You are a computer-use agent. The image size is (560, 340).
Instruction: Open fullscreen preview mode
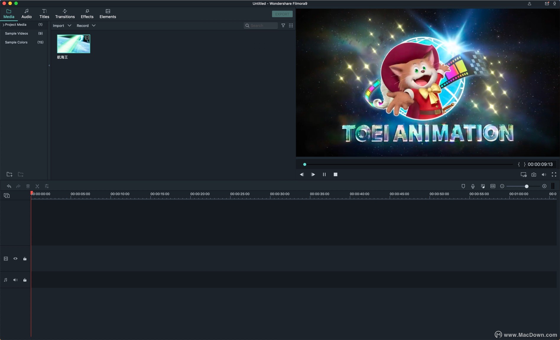point(554,175)
